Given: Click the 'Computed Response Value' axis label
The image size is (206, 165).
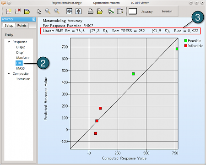Looking at the screenshot, I should pos(124,158).
